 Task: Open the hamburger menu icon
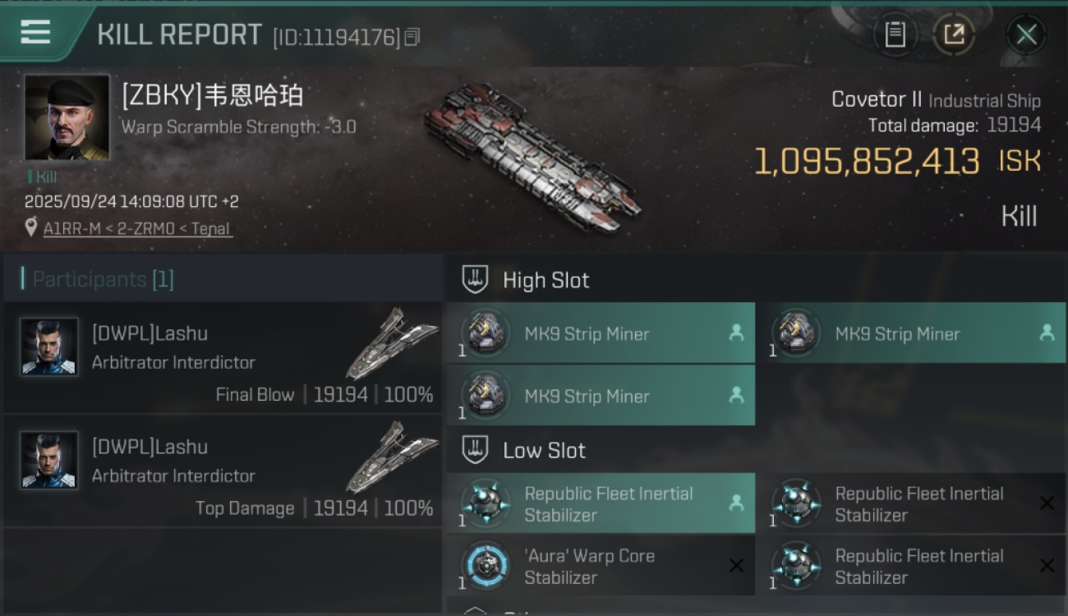click(35, 32)
